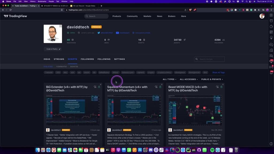Open the user avatar menu in header
274x154 pixels.
click(x=262, y=16)
